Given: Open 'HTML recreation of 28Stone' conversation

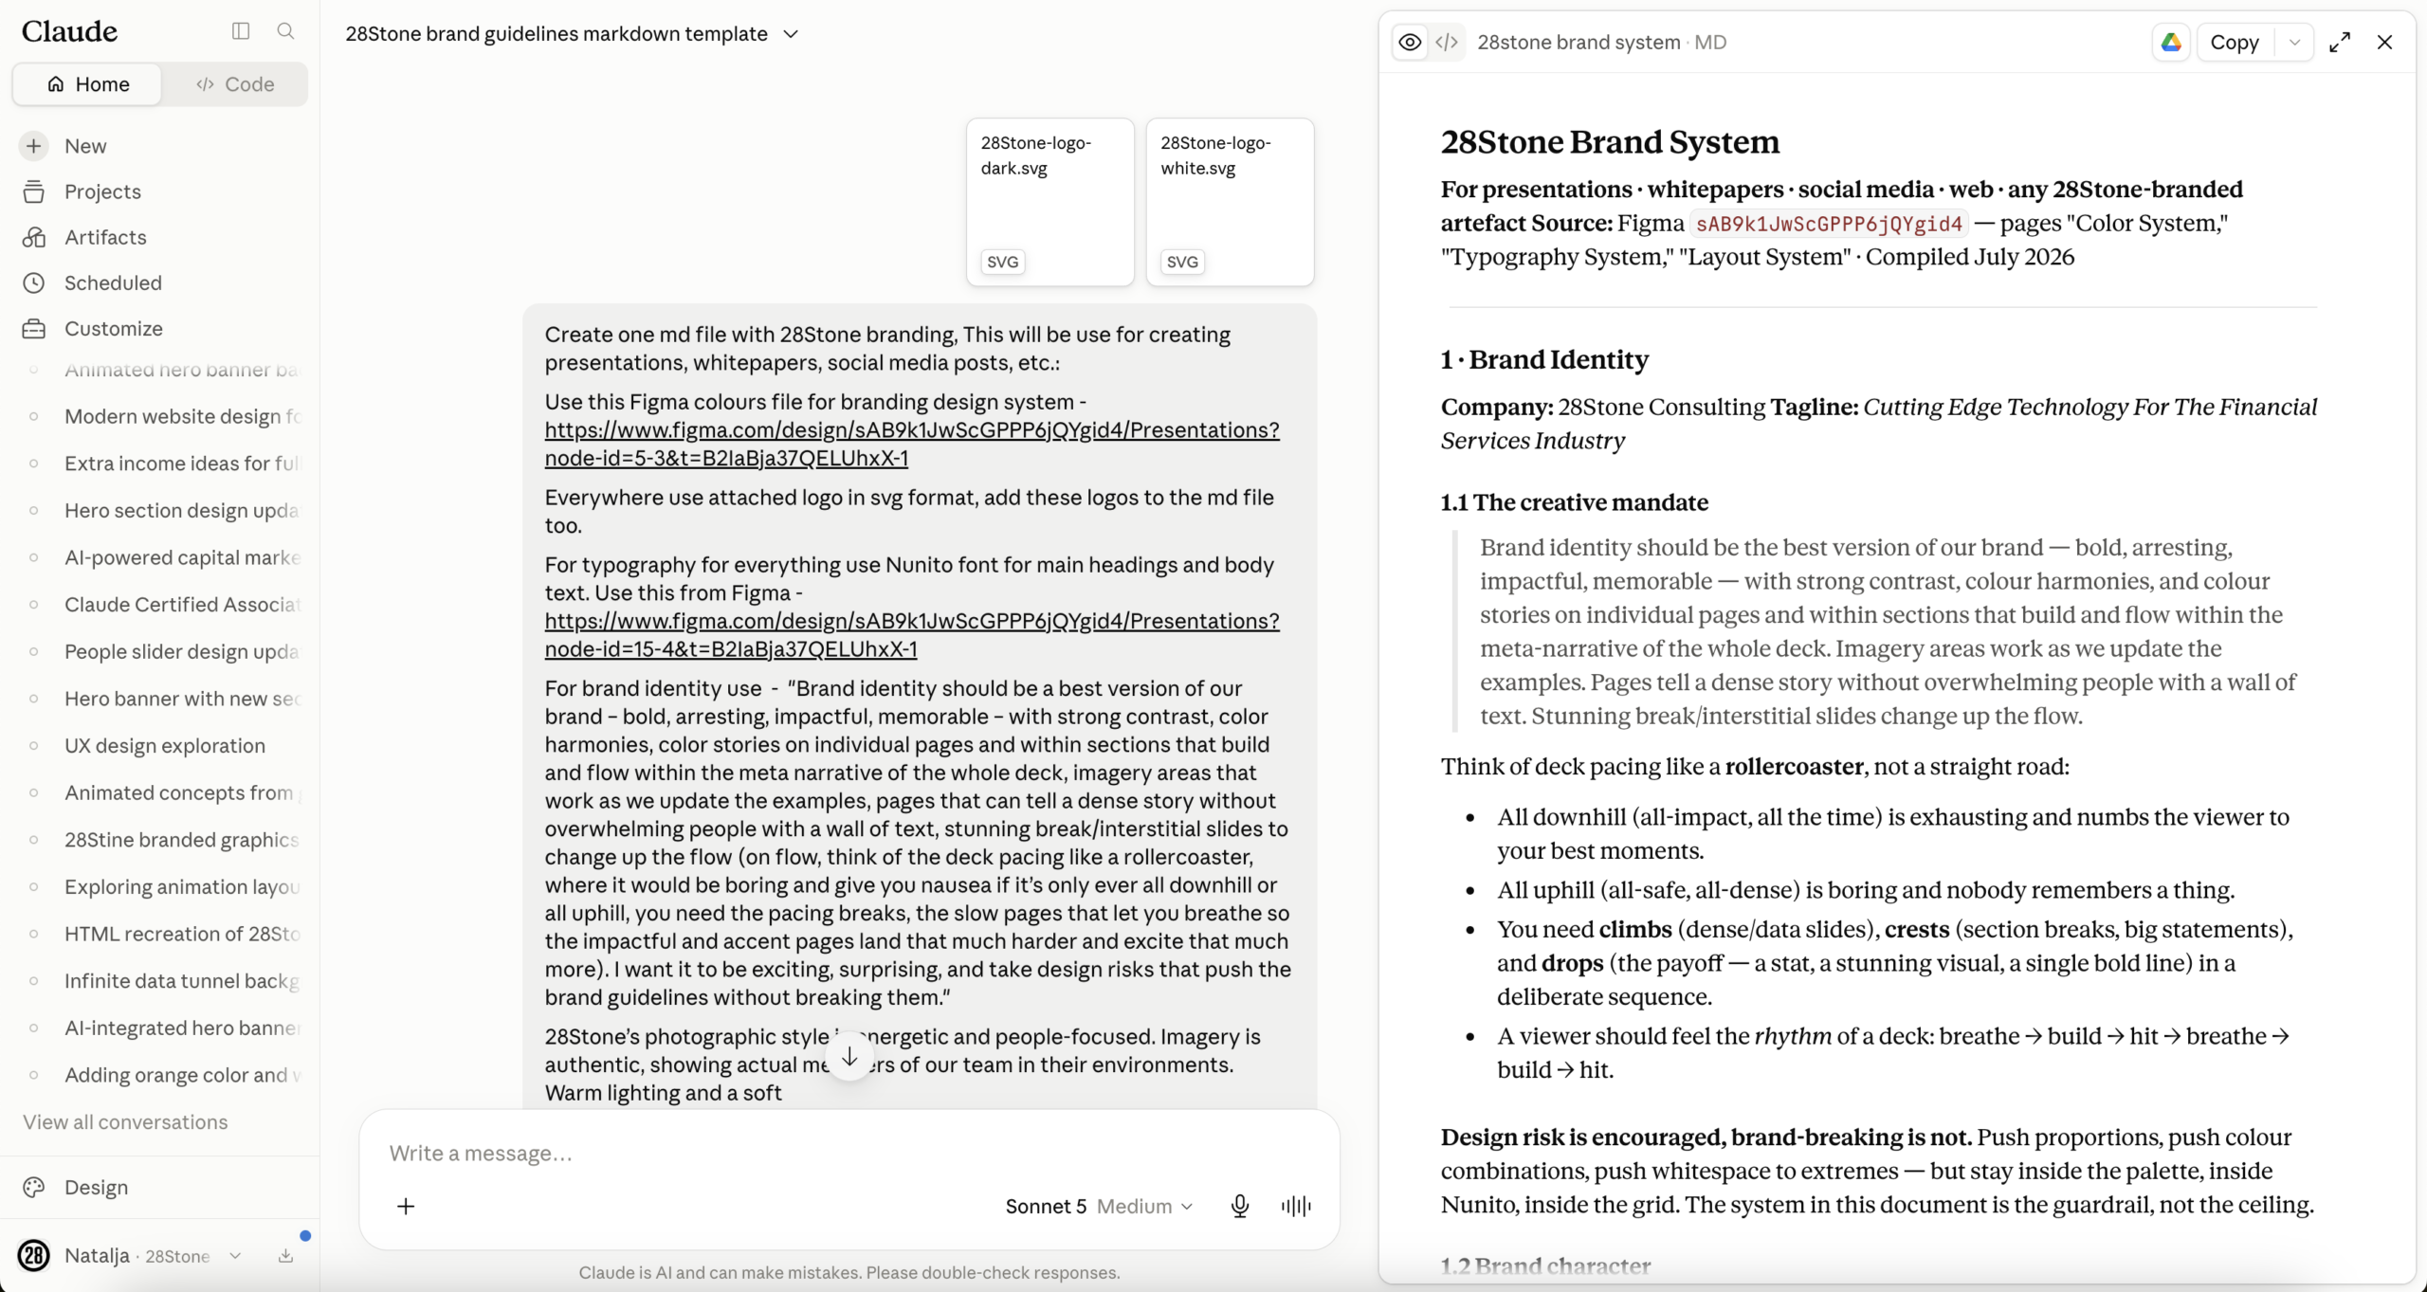Looking at the screenshot, I should [x=159, y=934].
